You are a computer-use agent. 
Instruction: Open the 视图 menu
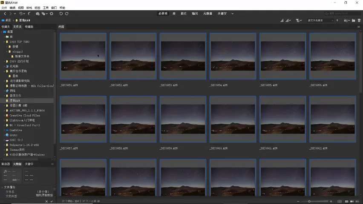[x=21, y=8]
